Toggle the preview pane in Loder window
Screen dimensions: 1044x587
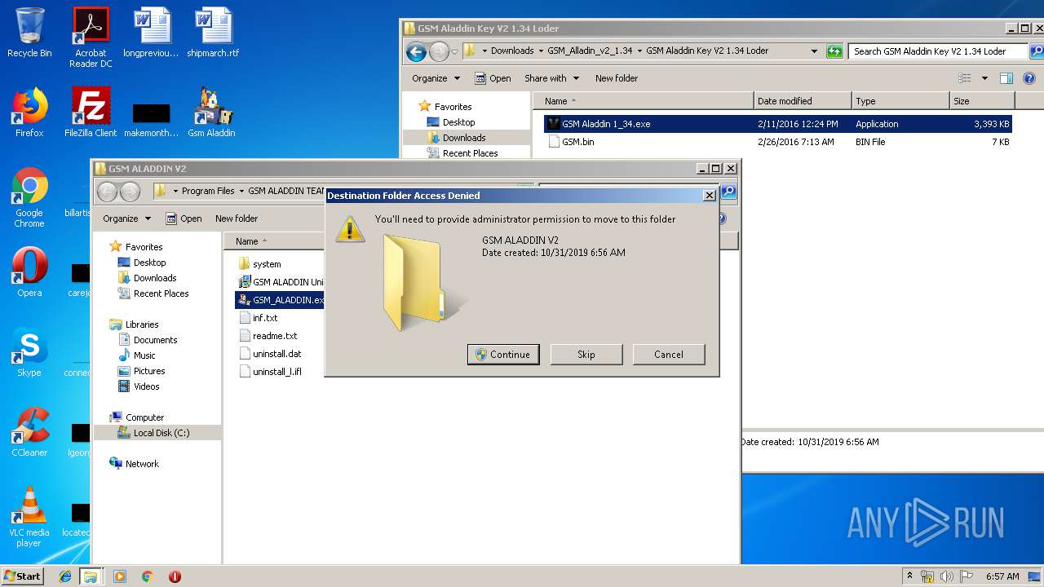point(1006,78)
